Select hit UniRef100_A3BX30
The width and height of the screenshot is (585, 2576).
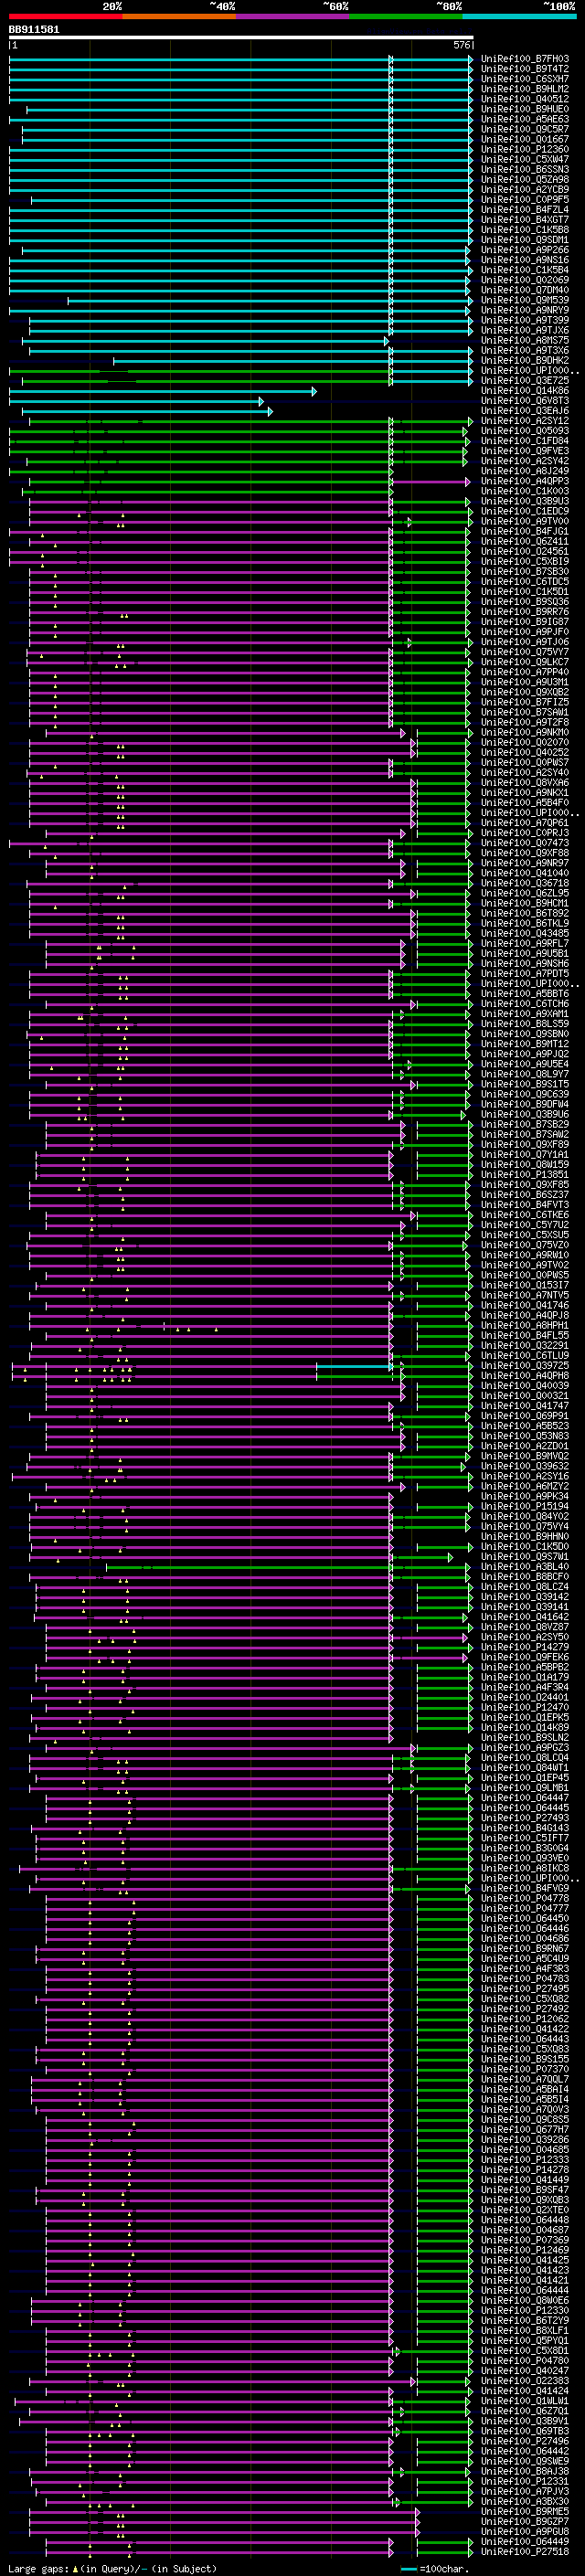point(525,2501)
